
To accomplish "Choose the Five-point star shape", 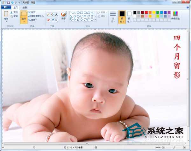I will pos(78,19).
